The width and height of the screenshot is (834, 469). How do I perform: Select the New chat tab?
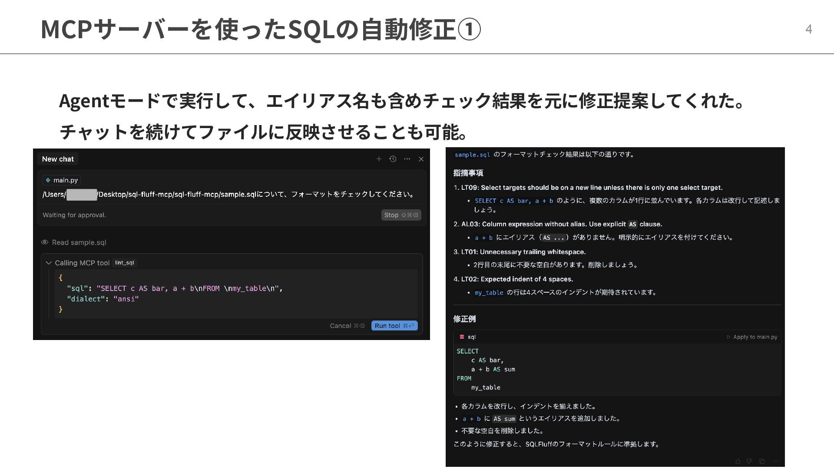pyautogui.click(x=58, y=159)
